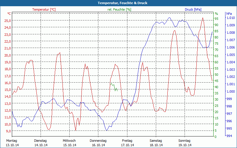Click the chart title 'Temperatur, Feuchte & Druck'
237x148 pixels.
pyautogui.click(x=118, y=3)
